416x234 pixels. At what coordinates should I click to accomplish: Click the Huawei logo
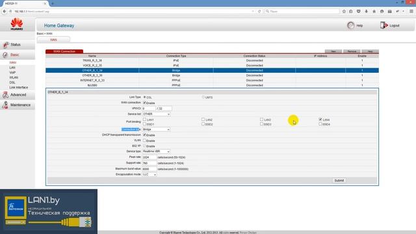click(17, 24)
